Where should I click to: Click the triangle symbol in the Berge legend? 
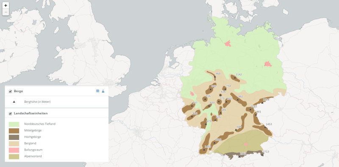click(14, 101)
